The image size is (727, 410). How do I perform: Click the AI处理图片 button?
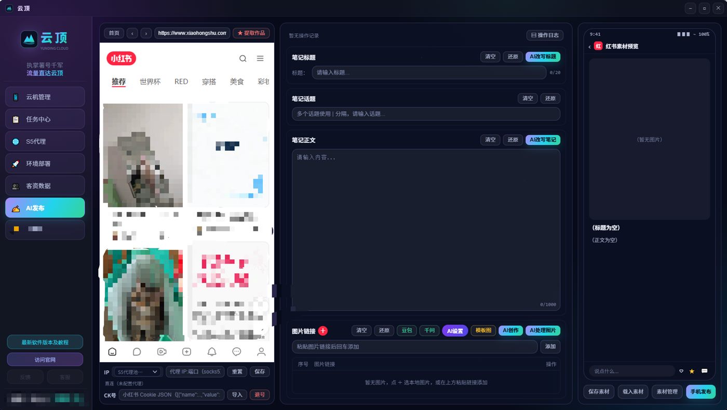point(543,330)
